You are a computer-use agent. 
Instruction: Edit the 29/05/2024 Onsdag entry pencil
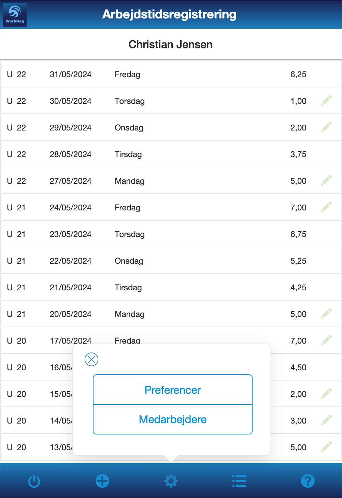[x=326, y=127]
